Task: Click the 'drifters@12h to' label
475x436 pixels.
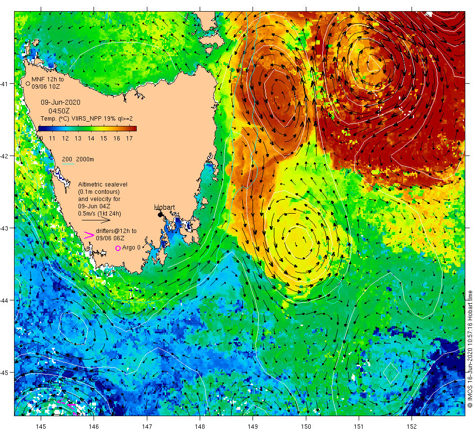Action: click(116, 231)
